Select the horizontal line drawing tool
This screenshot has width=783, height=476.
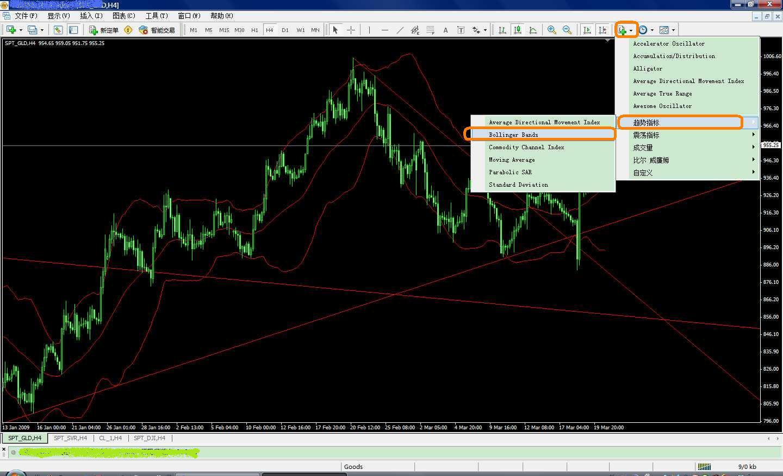coord(384,30)
